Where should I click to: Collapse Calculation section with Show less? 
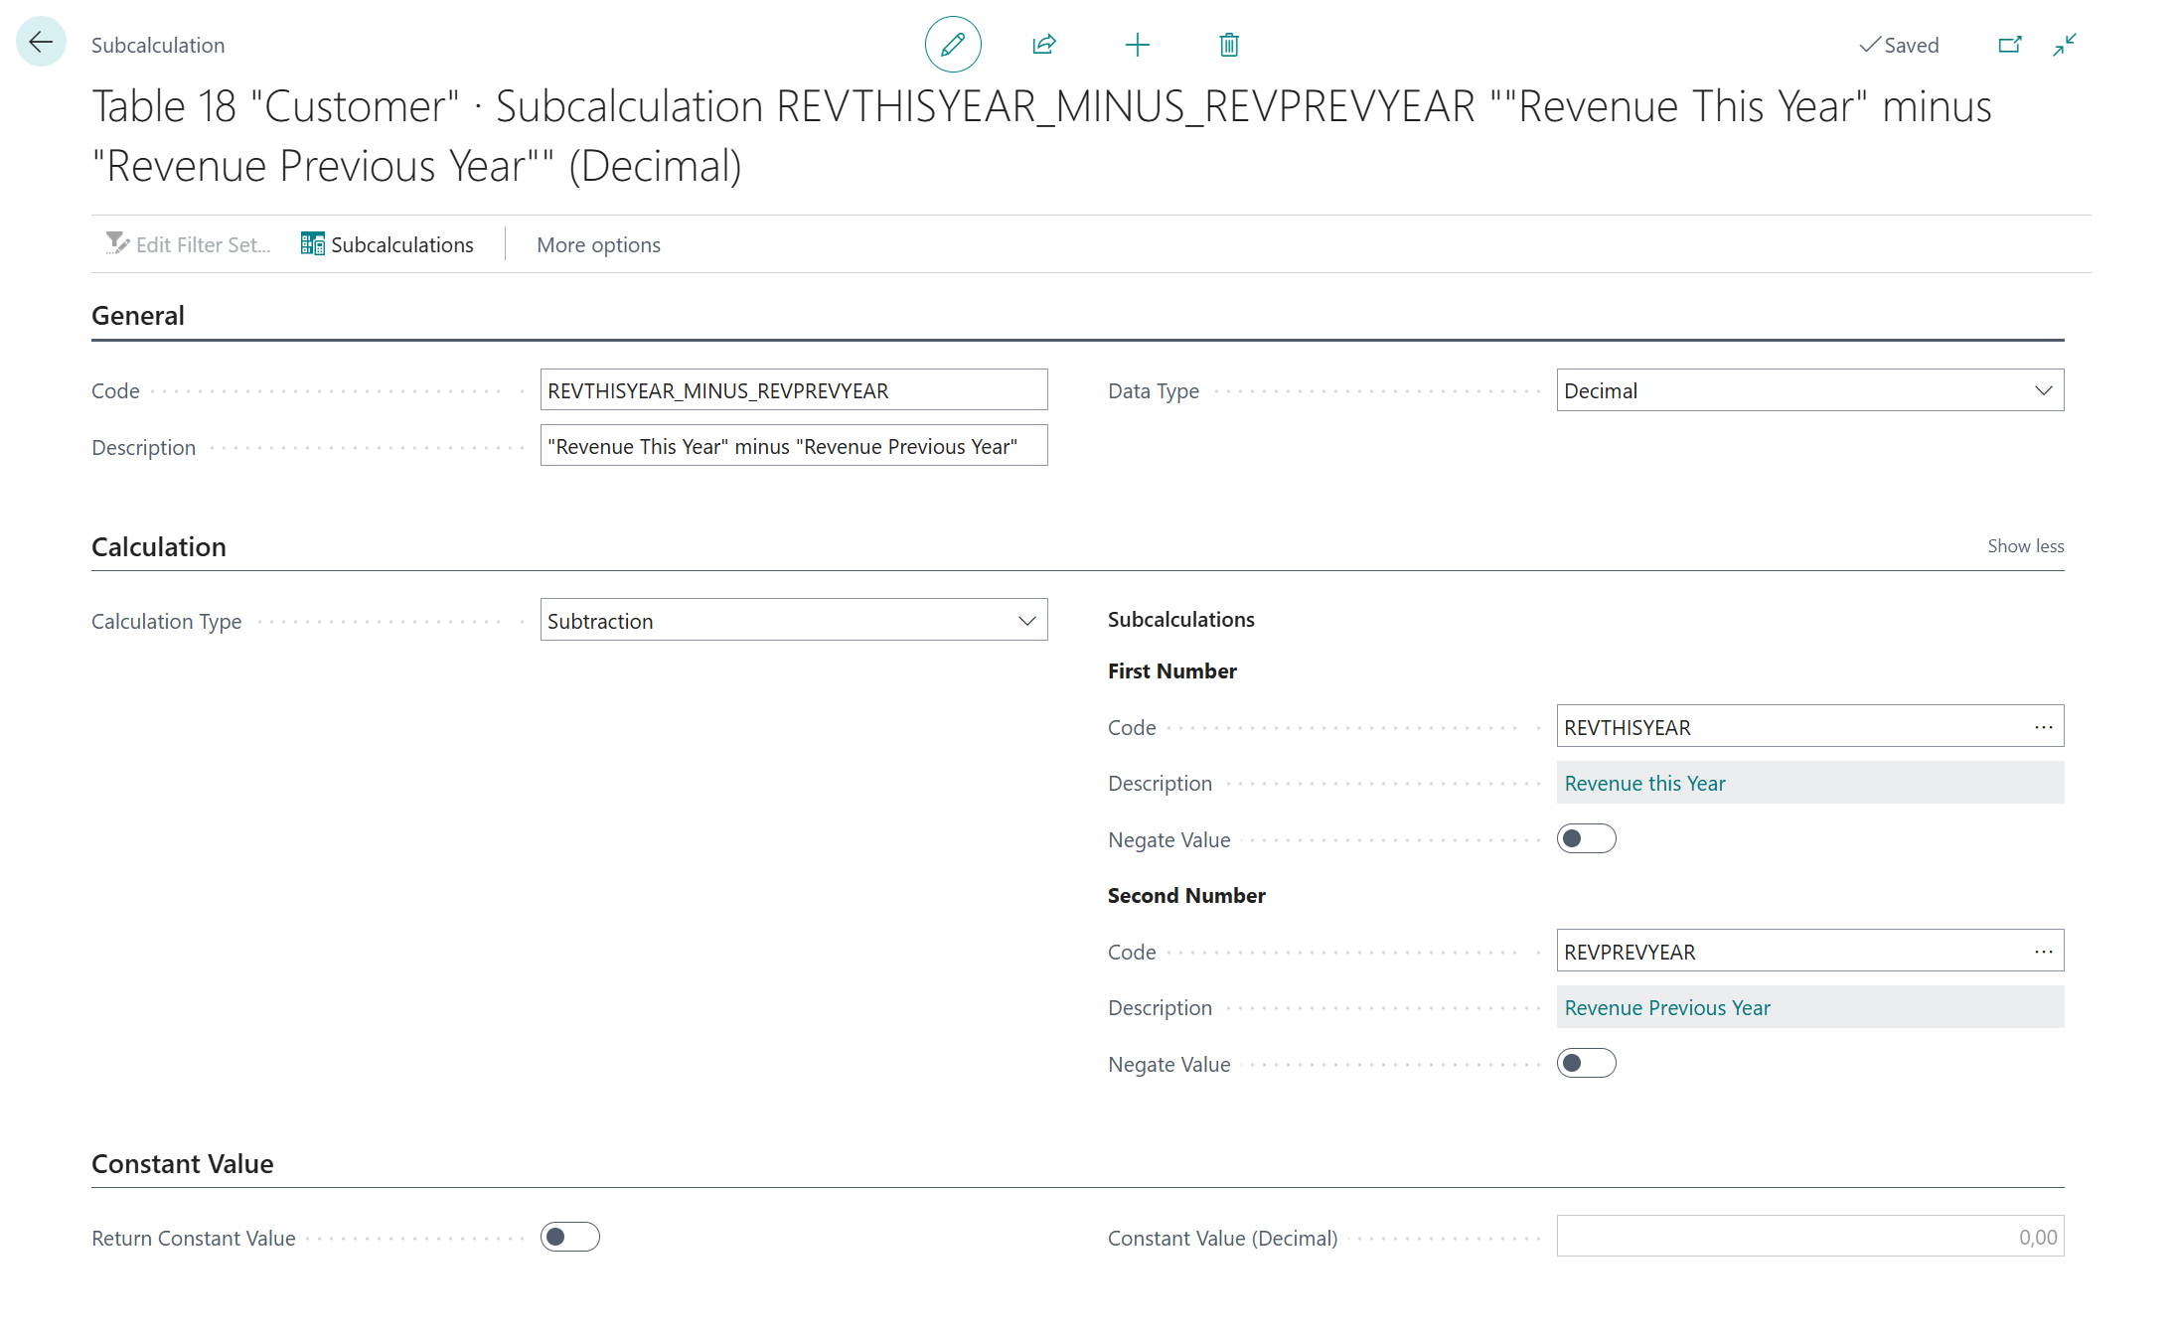pos(2025,546)
